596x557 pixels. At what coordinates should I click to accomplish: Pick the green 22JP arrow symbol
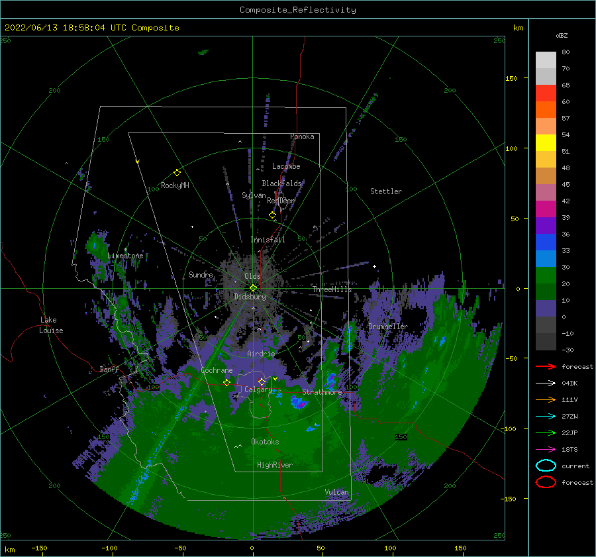[546, 432]
